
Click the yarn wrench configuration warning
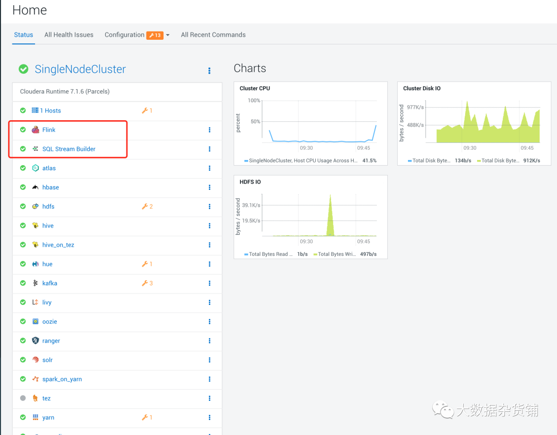[147, 417]
